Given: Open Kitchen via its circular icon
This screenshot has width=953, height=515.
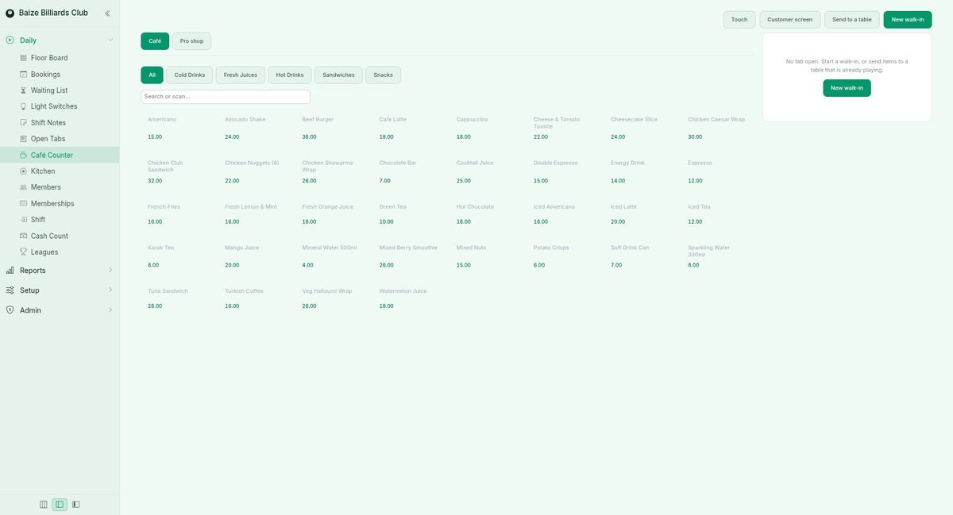Looking at the screenshot, I should click(23, 171).
